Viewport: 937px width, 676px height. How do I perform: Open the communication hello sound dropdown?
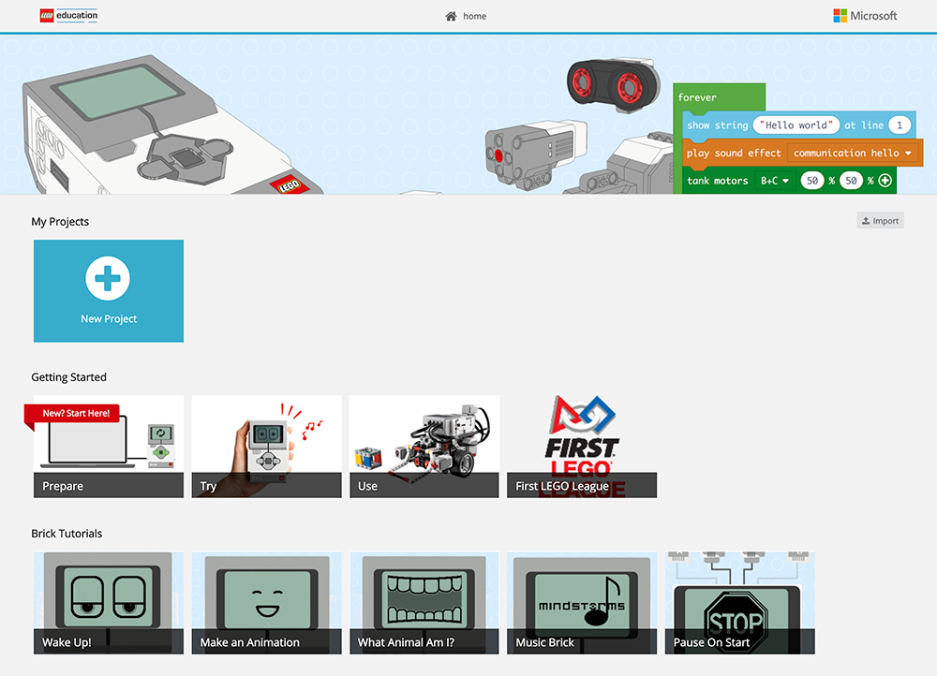click(853, 153)
